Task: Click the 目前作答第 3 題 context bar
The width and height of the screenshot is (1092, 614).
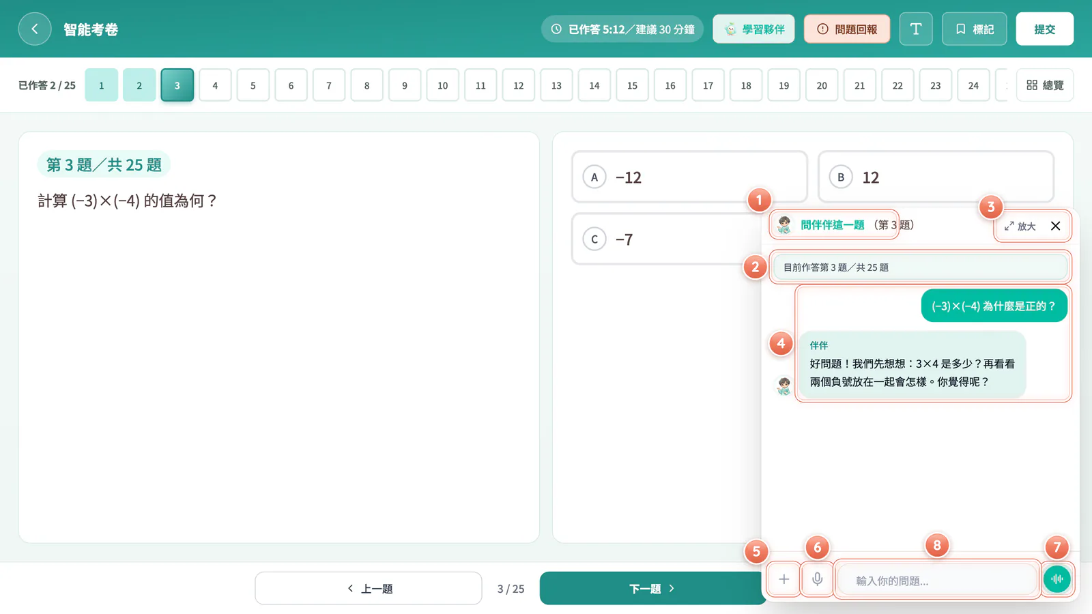Action: tap(920, 267)
